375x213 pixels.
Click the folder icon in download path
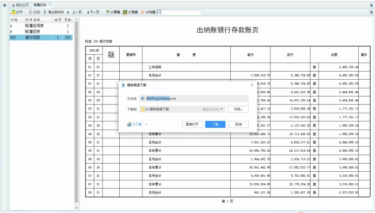pyautogui.click(x=143, y=109)
